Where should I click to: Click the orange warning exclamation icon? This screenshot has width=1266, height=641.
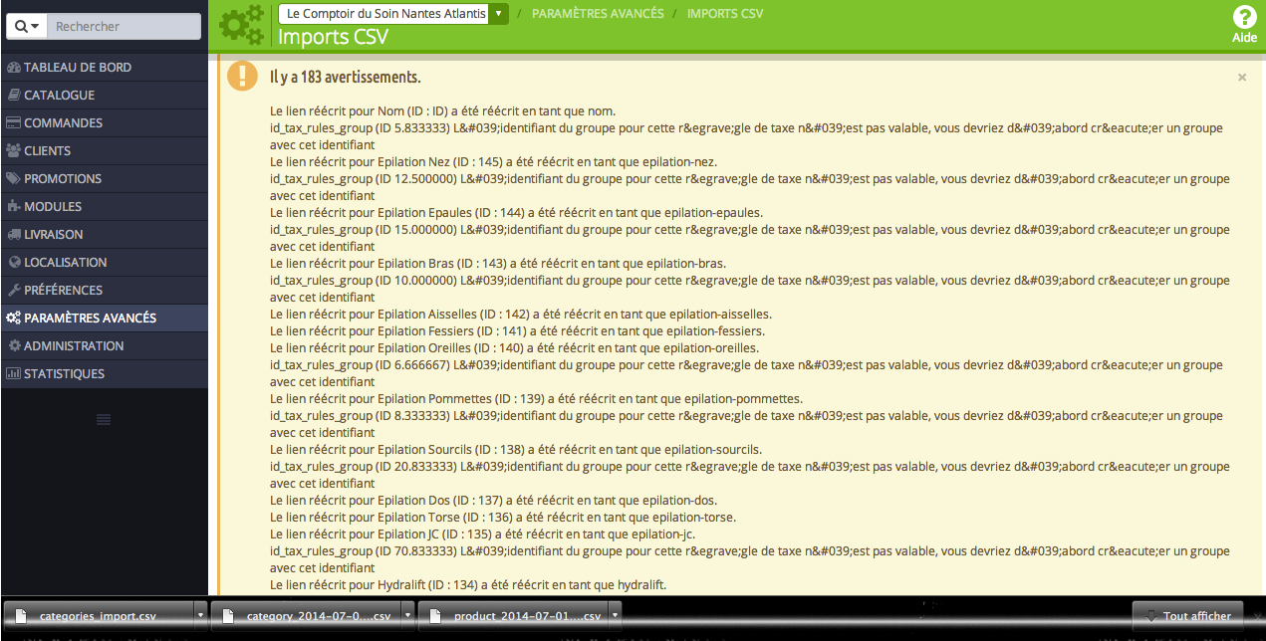(x=242, y=76)
